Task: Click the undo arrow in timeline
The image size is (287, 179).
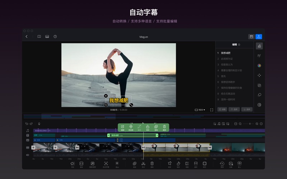Action: pyautogui.click(x=27, y=124)
